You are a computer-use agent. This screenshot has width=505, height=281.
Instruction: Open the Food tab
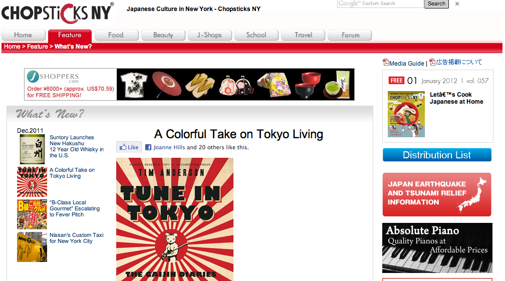(116, 35)
